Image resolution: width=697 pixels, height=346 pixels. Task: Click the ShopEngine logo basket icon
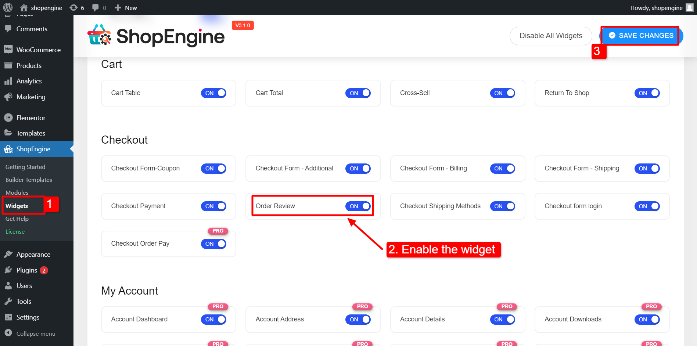[99, 35]
